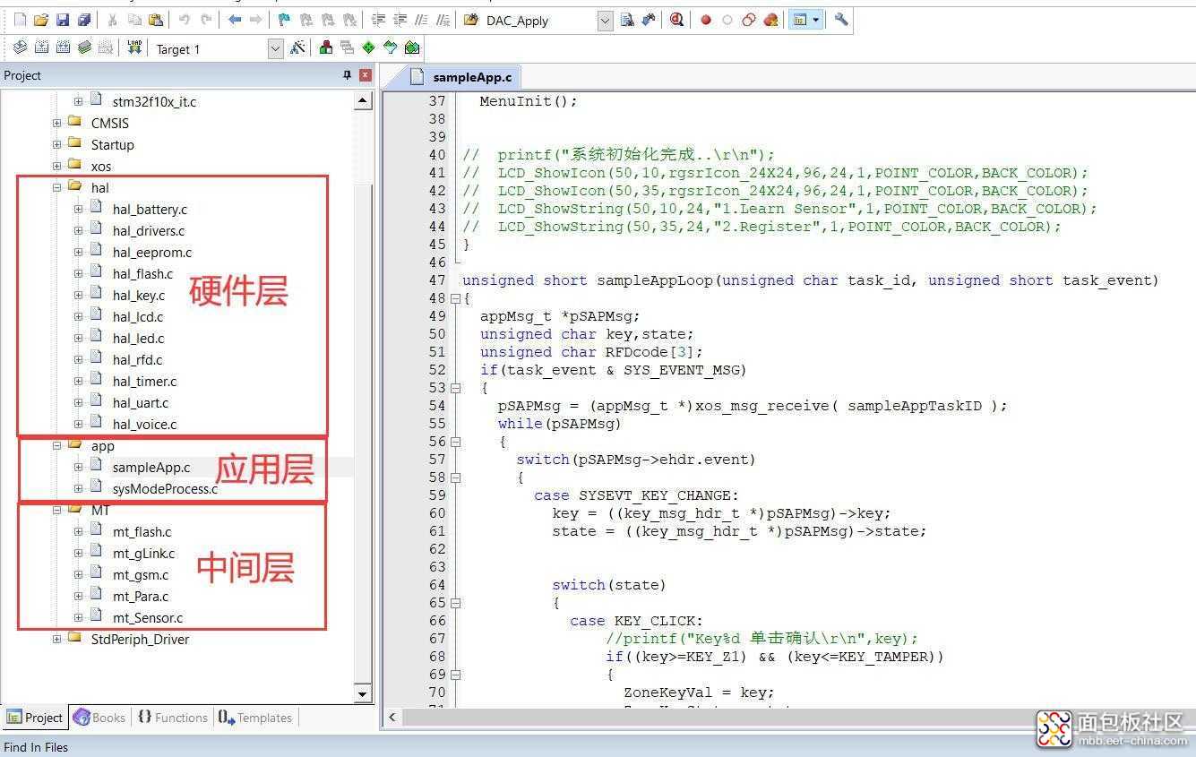This screenshot has height=757, width=1196.
Task: Pin the Project panel with pushpin icon
Action: (348, 75)
